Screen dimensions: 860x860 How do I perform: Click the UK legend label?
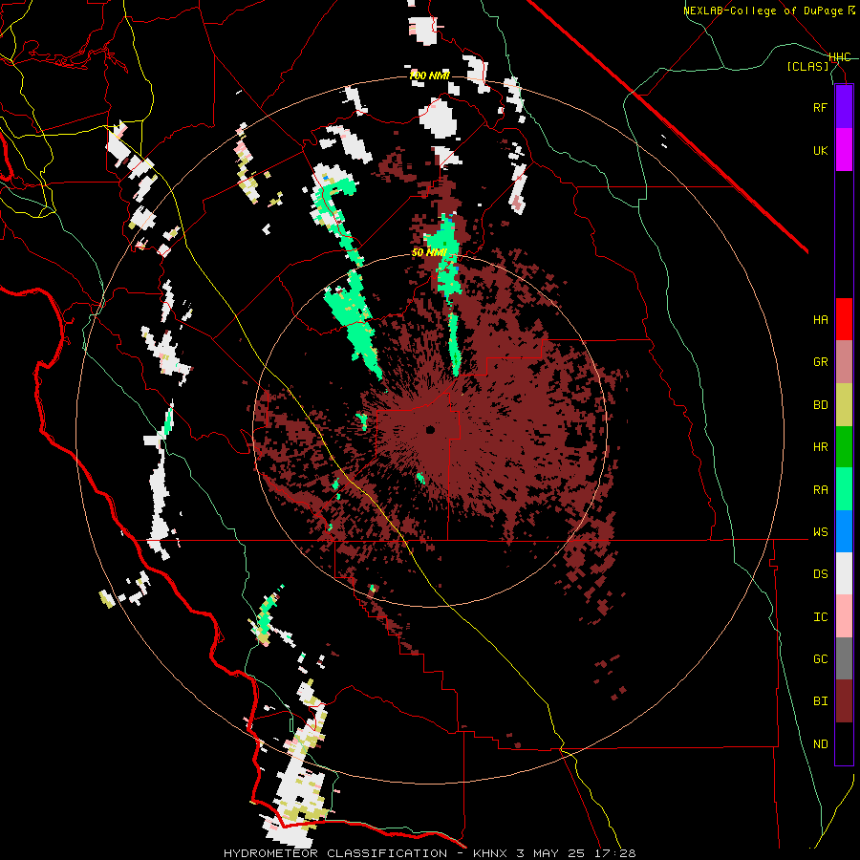(820, 150)
